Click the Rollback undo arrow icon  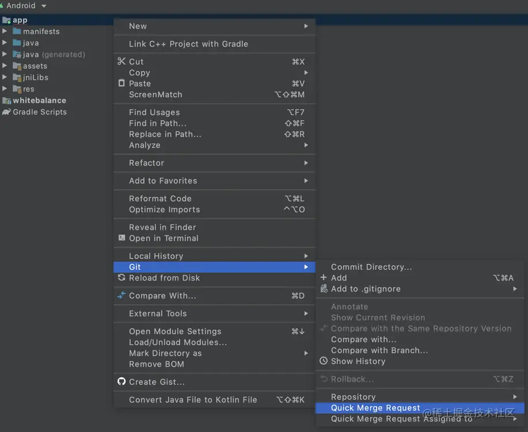324,379
